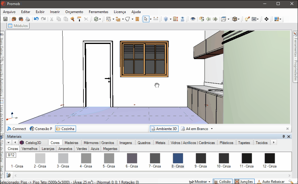The height and width of the screenshot is (184, 298).
Task: Click the Módulos button
Action: (x=18, y=26)
